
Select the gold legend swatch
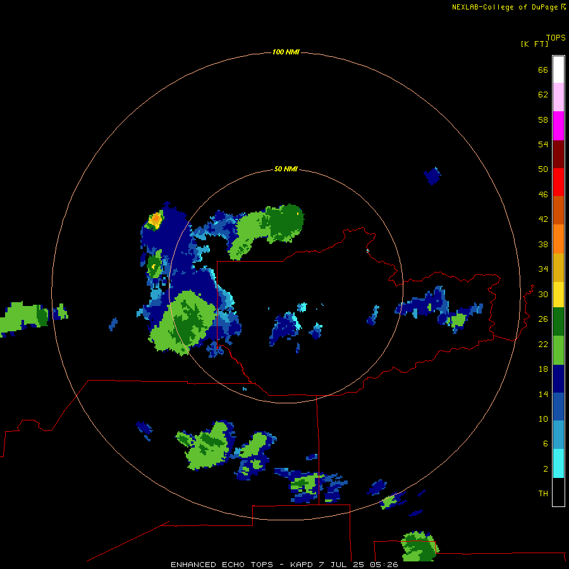point(558,267)
